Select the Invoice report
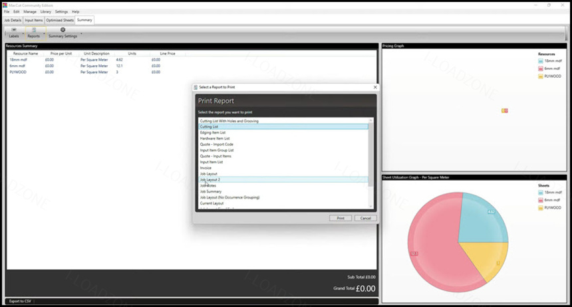572x307 pixels. (283, 167)
